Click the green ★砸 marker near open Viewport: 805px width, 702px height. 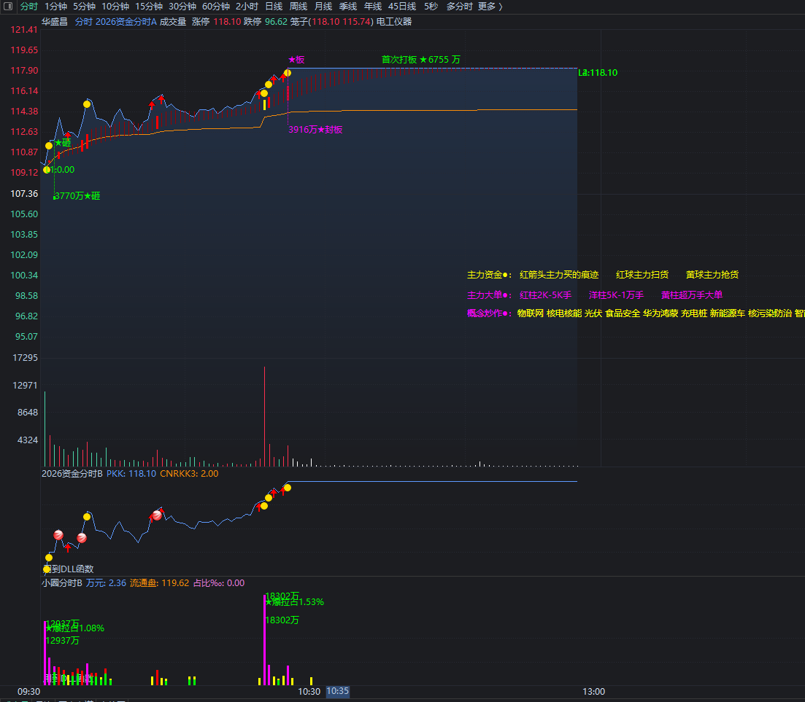63,143
